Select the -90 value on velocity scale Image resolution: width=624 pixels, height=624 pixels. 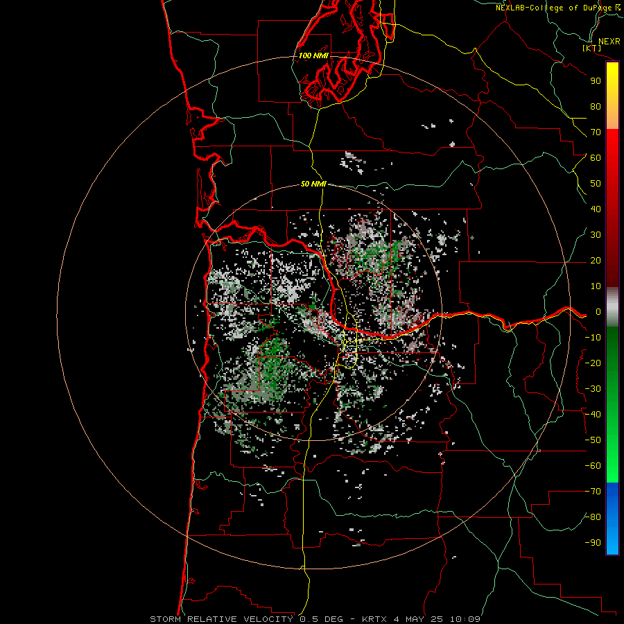pos(593,543)
